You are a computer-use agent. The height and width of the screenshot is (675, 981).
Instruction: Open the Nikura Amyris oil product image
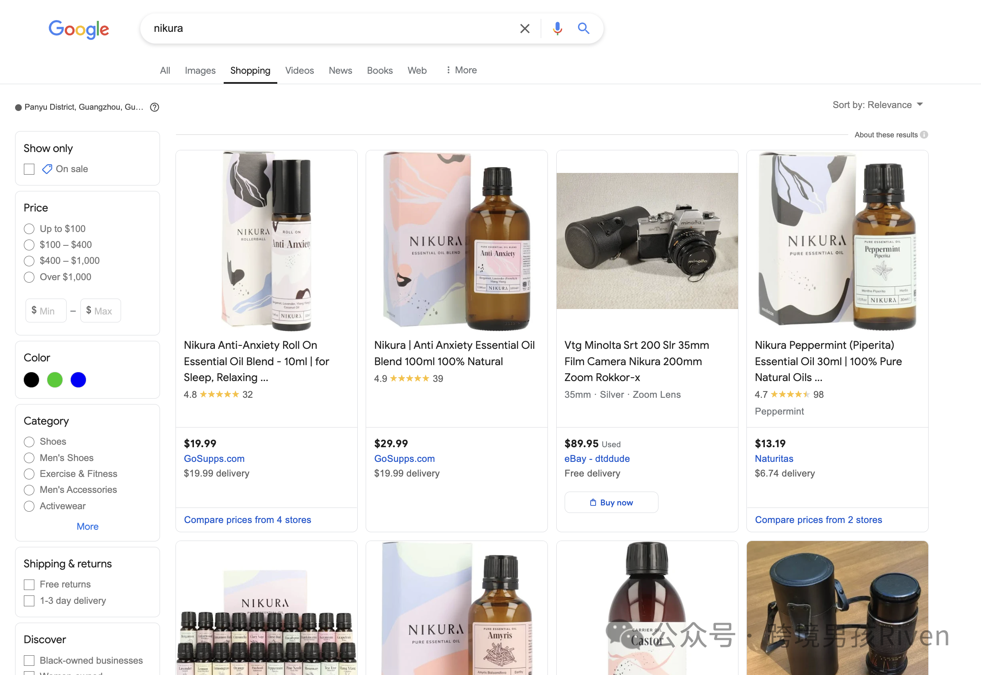pos(457,609)
